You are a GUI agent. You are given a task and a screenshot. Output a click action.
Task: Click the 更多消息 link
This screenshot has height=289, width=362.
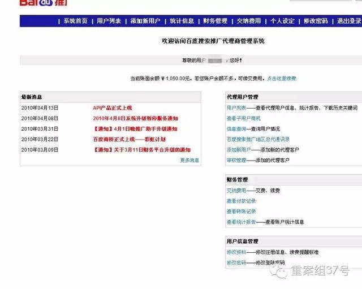189,160
